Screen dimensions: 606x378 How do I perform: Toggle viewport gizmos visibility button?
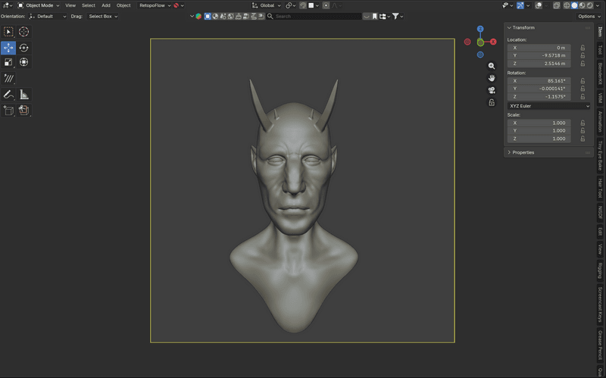(x=520, y=5)
